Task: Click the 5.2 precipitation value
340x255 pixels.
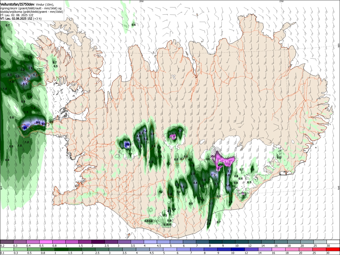Action: 230,172
